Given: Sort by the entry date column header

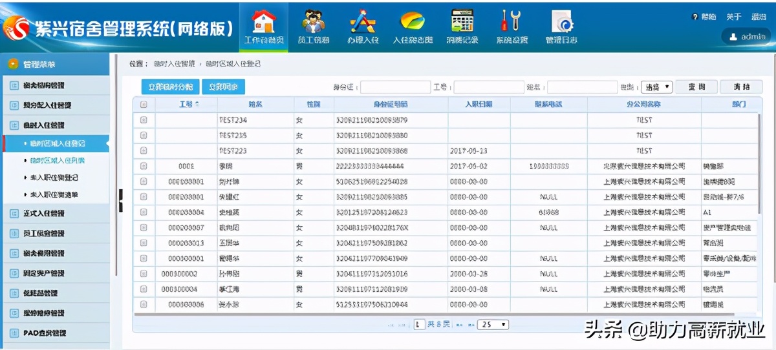Looking at the screenshot, I should (x=479, y=104).
